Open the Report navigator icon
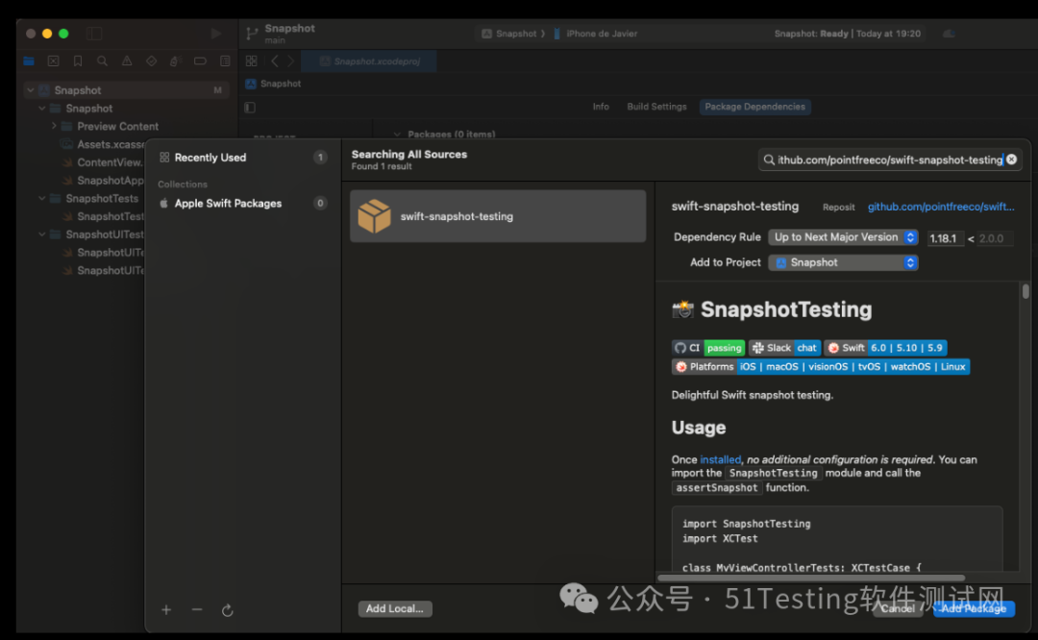Screen dimensions: 1038x640 tap(225, 61)
